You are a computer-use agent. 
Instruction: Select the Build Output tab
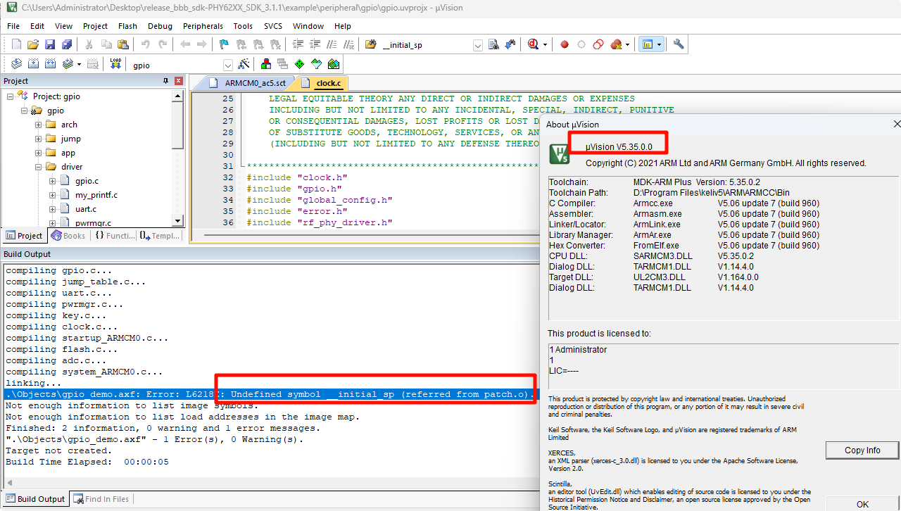[34, 499]
